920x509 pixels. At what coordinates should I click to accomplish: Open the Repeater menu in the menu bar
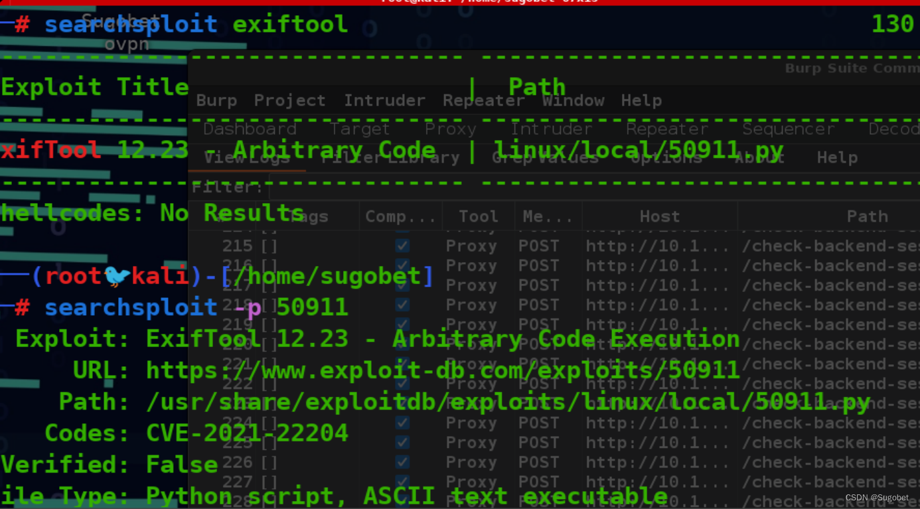(x=483, y=100)
